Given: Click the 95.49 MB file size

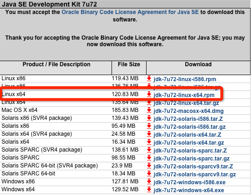Looking at the screenshot, I should point(123,126).
